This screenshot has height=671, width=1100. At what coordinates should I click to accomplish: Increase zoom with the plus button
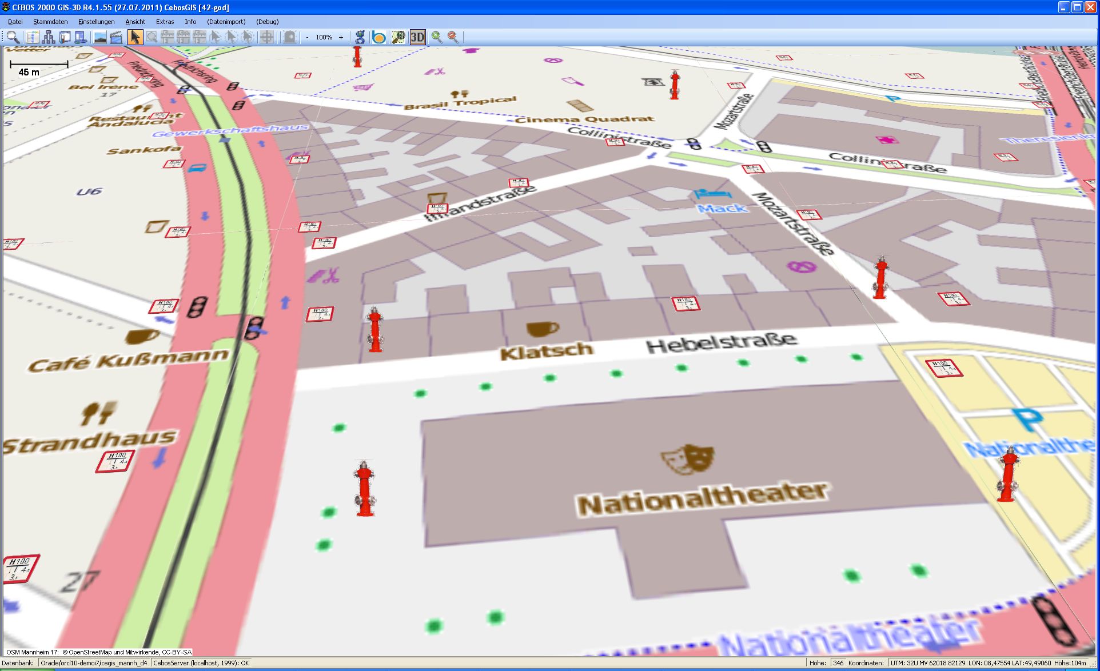[341, 38]
